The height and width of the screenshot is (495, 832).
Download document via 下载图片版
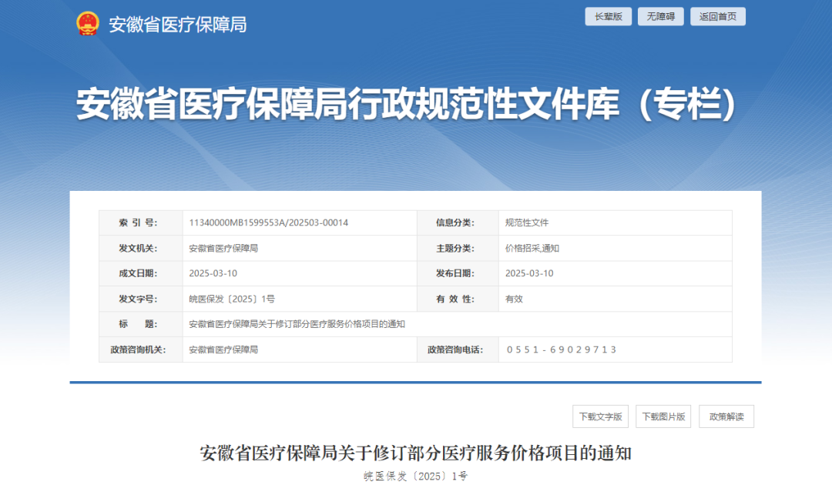663,416
